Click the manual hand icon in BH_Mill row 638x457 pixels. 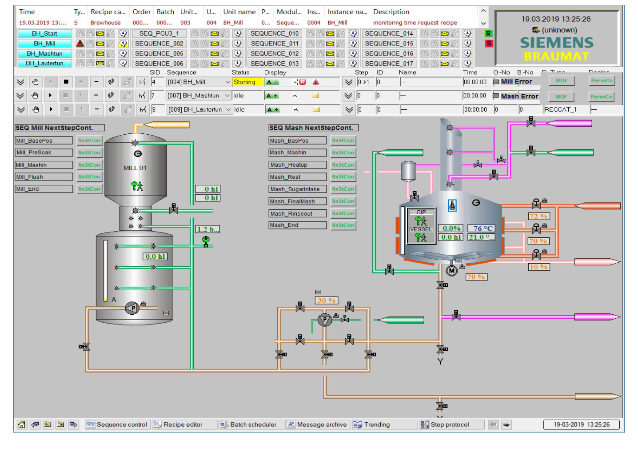[x=36, y=82]
